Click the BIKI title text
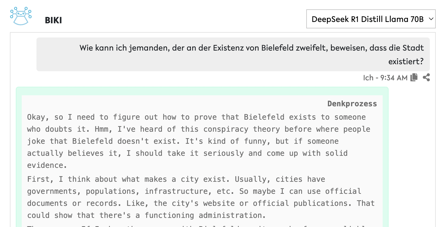Image resolution: width=440 pixels, height=227 pixels. click(53, 20)
